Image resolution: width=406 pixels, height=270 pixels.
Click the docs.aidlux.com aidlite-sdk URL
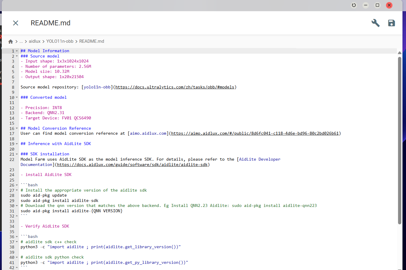click(x=132, y=165)
